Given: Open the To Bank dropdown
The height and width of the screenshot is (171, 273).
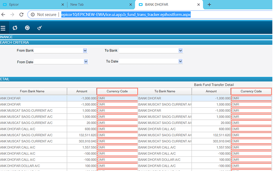Looking at the screenshot, I should 180,51.
